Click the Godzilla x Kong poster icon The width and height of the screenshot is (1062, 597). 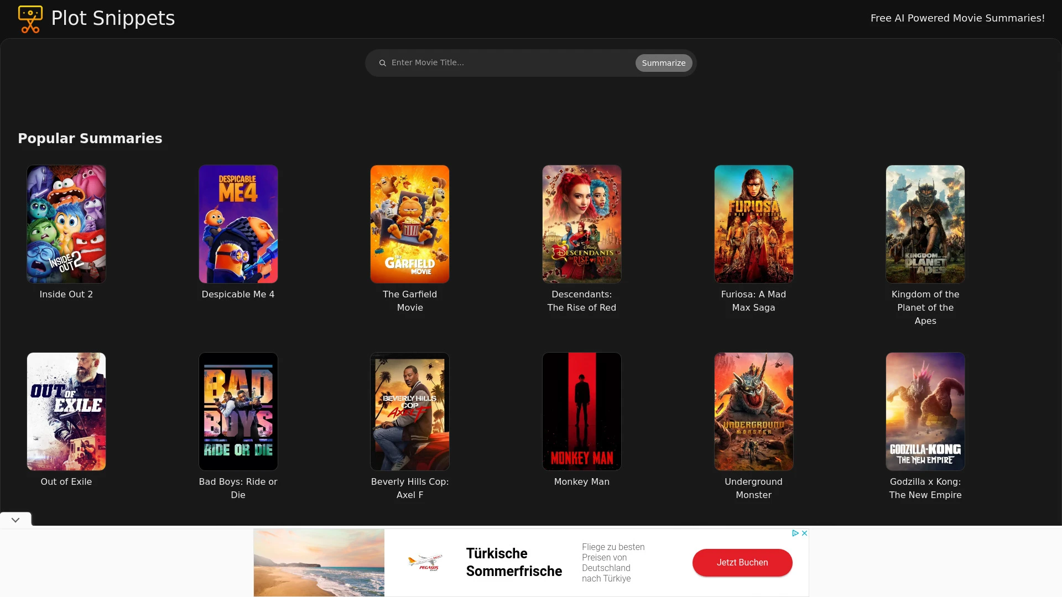[925, 410]
